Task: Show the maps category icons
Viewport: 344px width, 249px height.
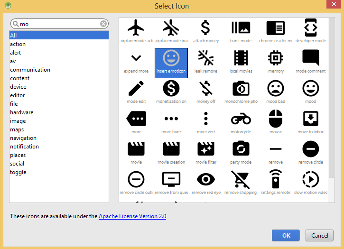Action: 59,129
